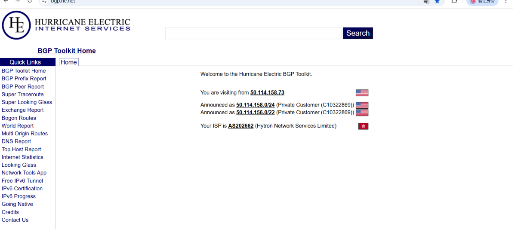Viewport: 521px width, 229px height.
Task: Click the Quick Links sidebar header
Action: coord(28,62)
